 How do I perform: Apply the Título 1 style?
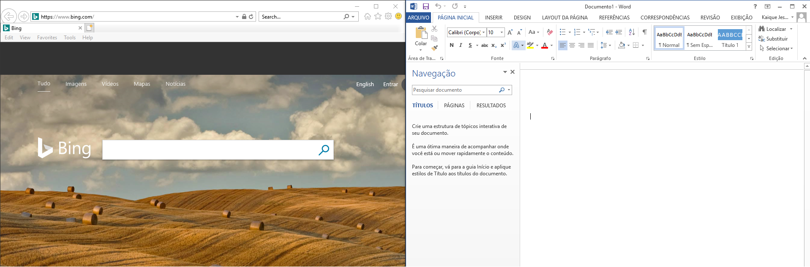point(730,38)
